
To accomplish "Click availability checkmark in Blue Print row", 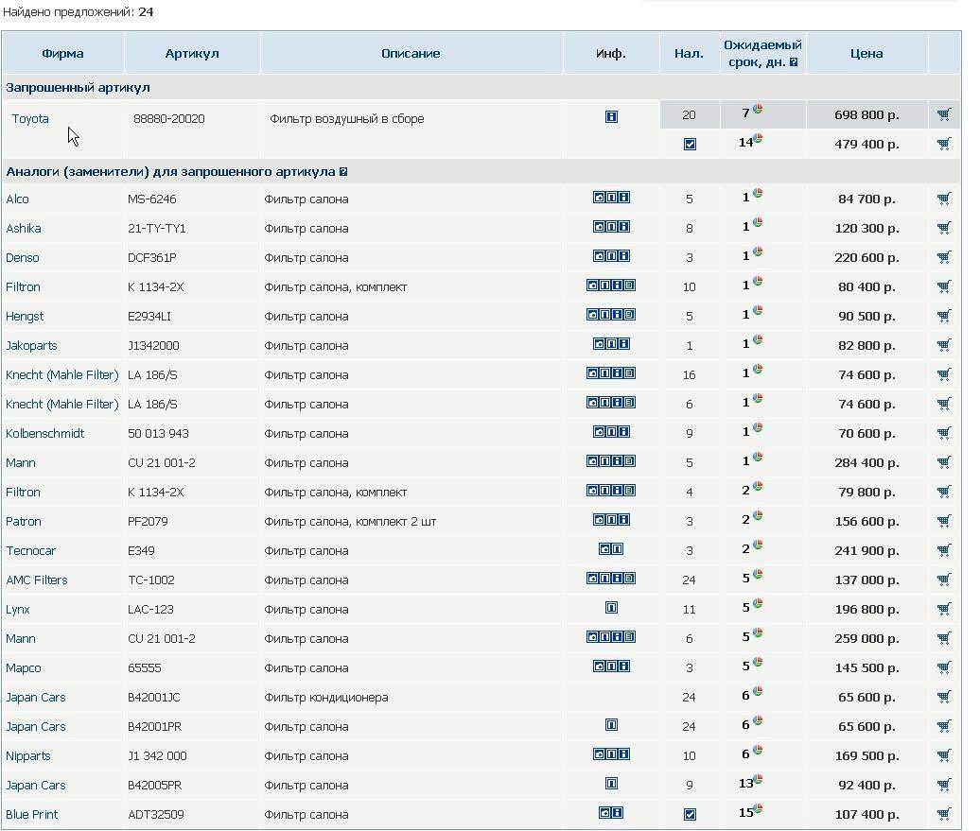I will pos(690,814).
